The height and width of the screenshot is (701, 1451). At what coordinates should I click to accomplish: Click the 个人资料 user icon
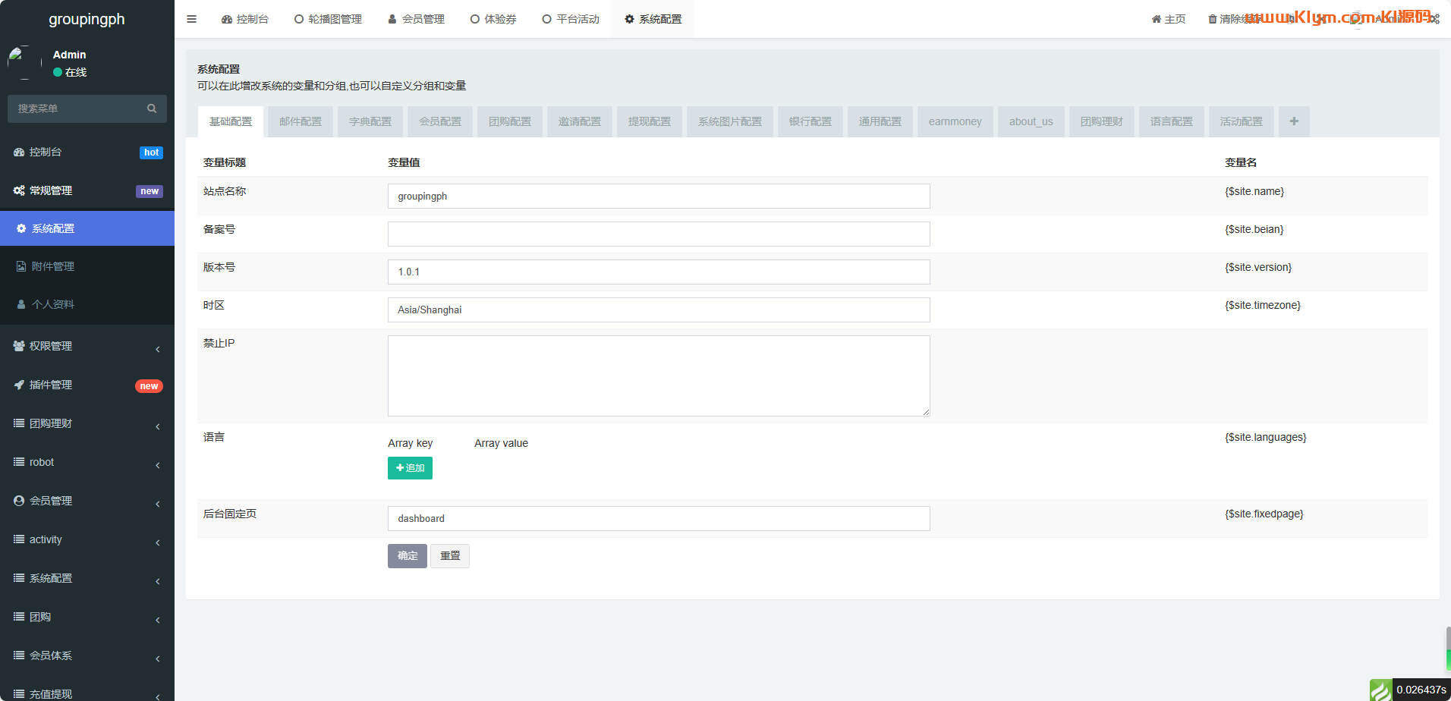pyautogui.click(x=21, y=304)
